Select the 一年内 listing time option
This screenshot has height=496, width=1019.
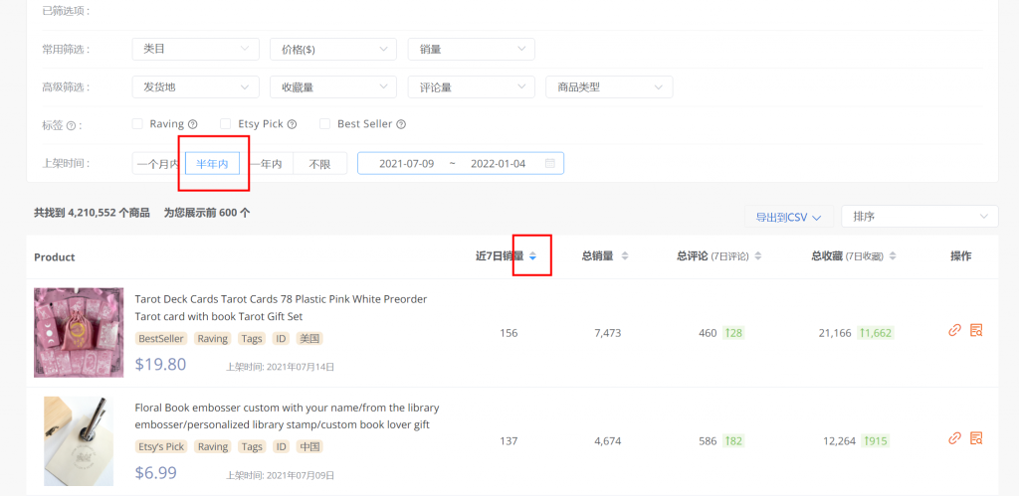click(267, 163)
